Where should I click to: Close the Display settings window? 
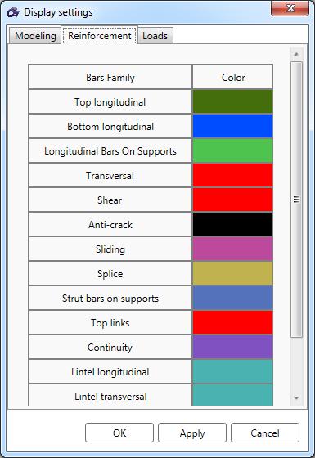click(290, 8)
